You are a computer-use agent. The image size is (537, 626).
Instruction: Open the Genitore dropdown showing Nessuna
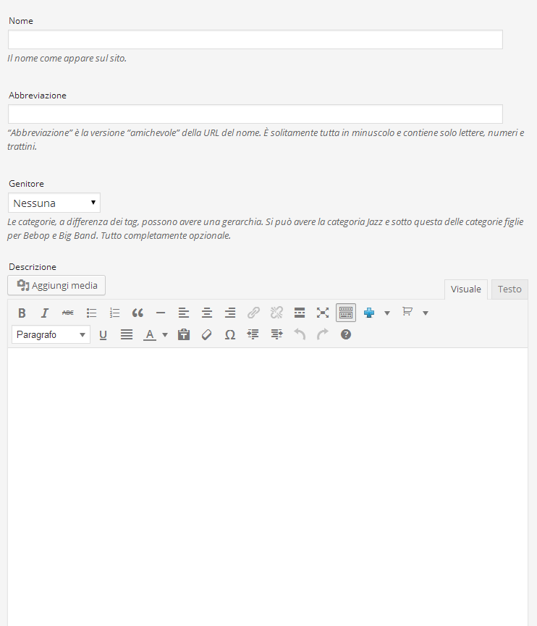[x=54, y=203]
